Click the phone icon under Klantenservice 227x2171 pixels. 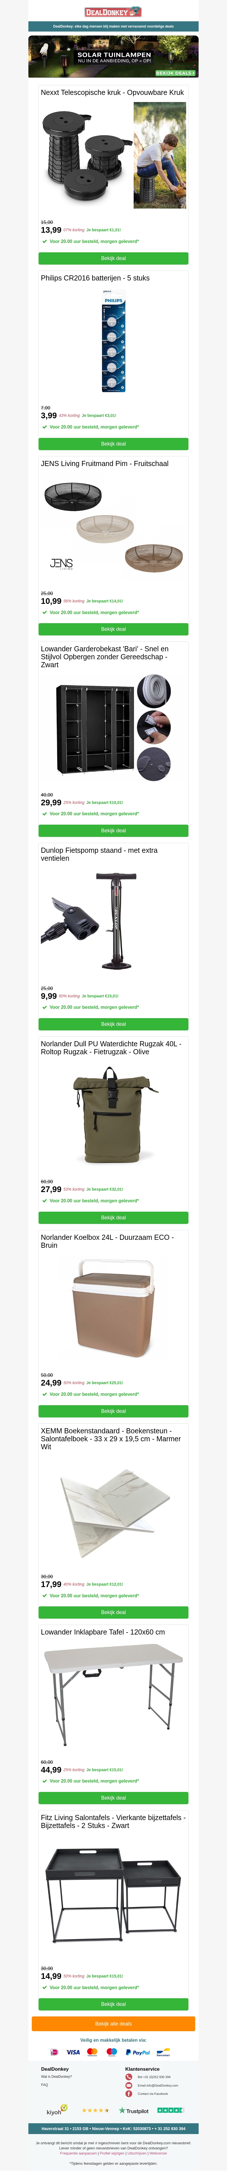(129, 2077)
